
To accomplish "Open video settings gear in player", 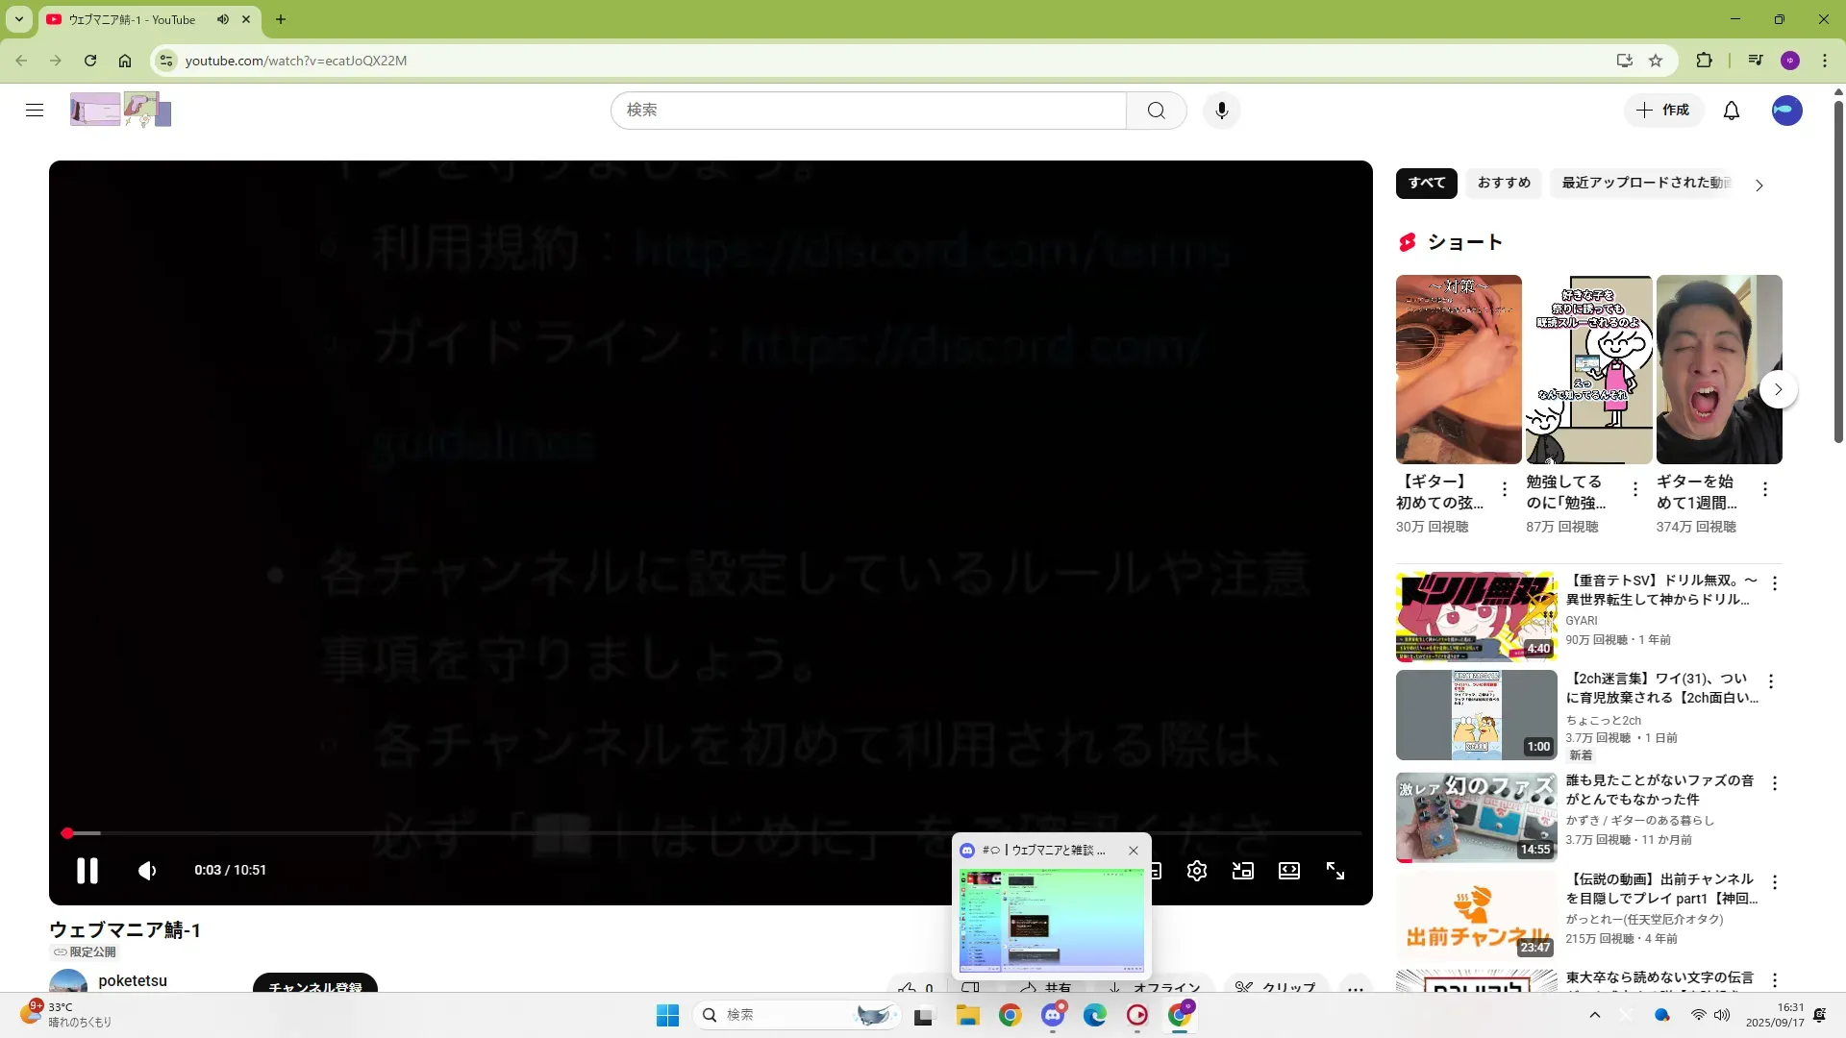I will pos(1196,871).
